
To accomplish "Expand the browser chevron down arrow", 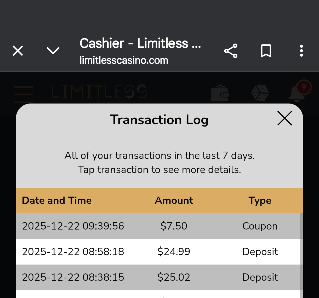I will click(x=53, y=51).
